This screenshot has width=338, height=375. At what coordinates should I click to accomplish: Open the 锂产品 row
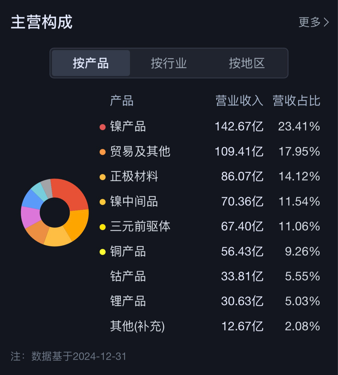coord(215,301)
